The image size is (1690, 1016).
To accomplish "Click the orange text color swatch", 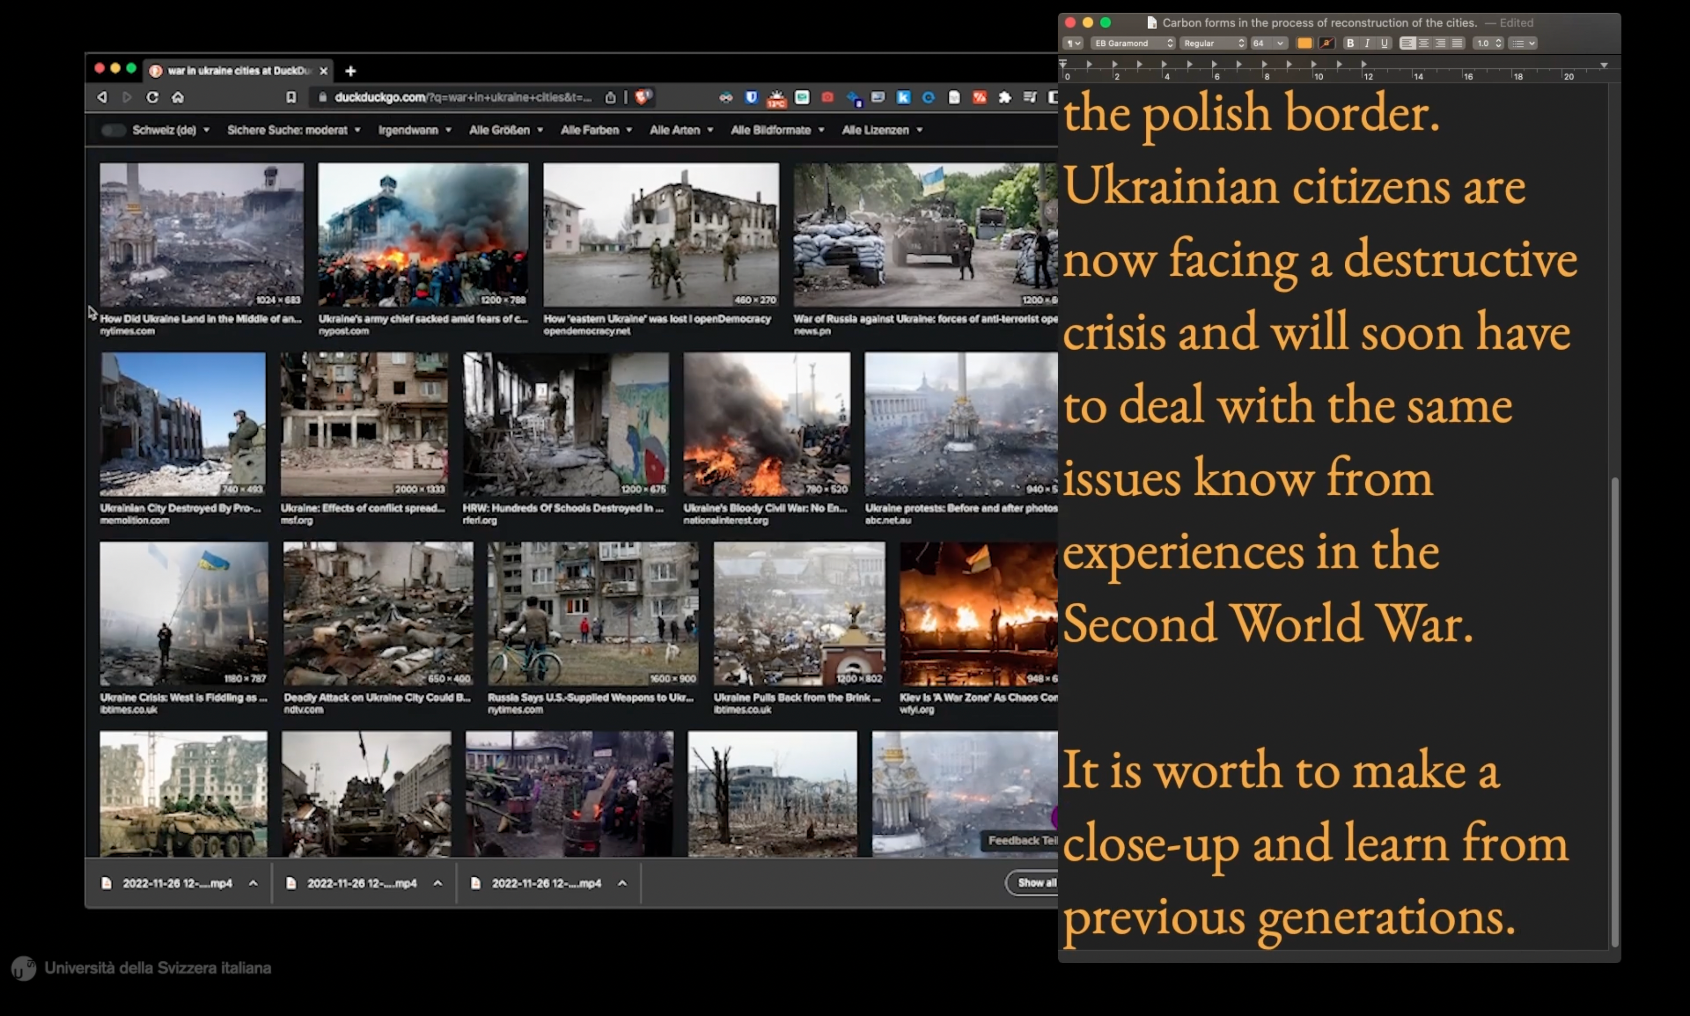I will pos(1305,43).
